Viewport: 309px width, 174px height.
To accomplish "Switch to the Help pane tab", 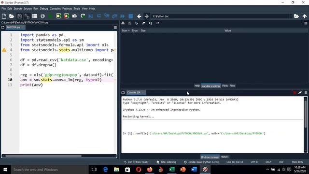I will pyautogui.click(x=197, y=86).
